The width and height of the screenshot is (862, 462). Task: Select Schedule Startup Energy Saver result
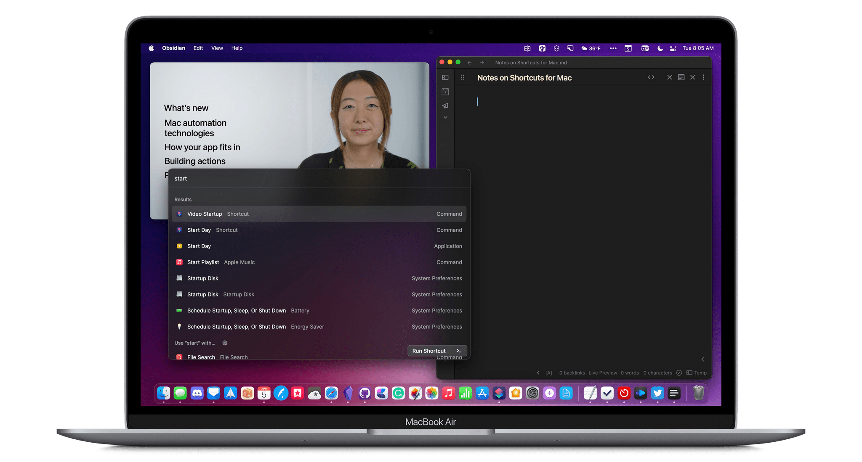(319, 327)
